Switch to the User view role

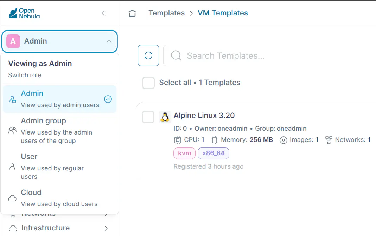pos(59,166)
